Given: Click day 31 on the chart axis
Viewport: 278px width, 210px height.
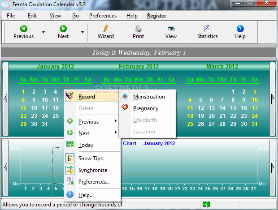Looking at the screenshot, I should [253, 189].
